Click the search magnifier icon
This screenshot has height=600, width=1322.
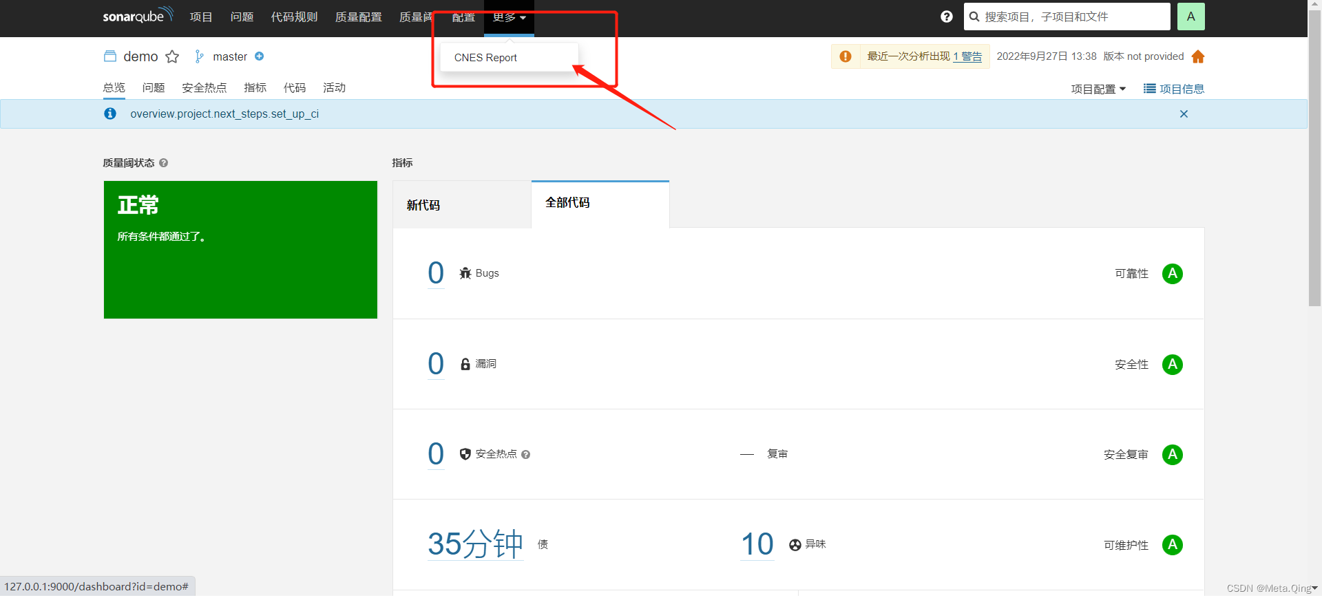(974, 17)
